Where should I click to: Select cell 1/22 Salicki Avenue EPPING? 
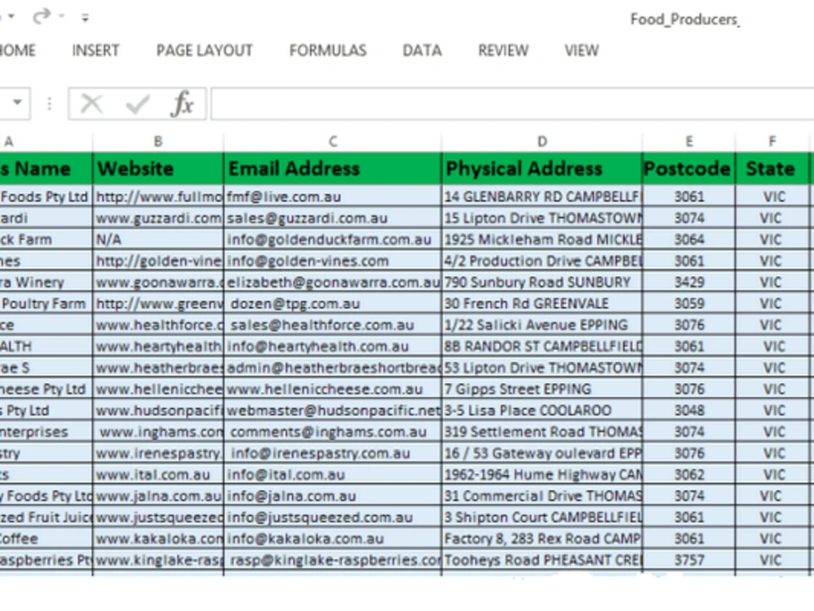pyautogui.click(x=542, y=325)
